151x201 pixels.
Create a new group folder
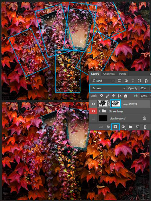(130, 127)
